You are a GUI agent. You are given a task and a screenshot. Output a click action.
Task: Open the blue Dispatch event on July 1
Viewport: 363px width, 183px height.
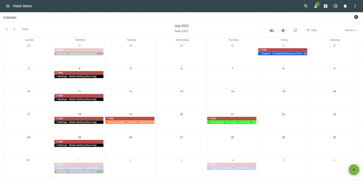[283, 53]
